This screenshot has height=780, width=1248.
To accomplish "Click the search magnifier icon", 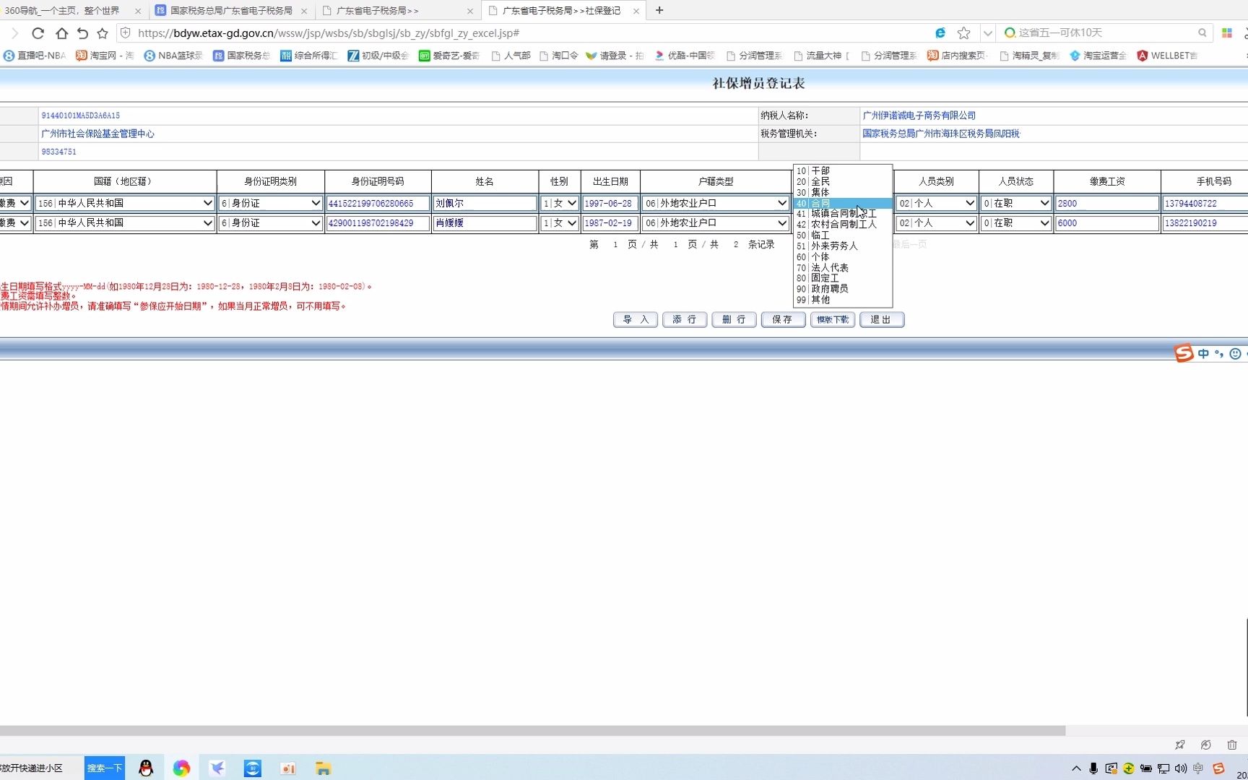I will [x=1202, y=33].
